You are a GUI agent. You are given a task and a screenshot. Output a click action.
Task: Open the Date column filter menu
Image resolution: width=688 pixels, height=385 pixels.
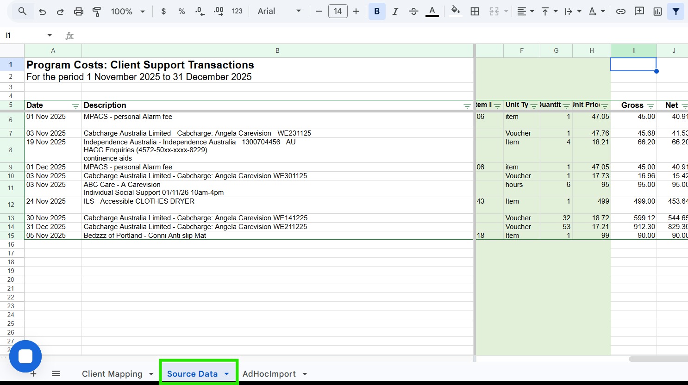(75, 106)
